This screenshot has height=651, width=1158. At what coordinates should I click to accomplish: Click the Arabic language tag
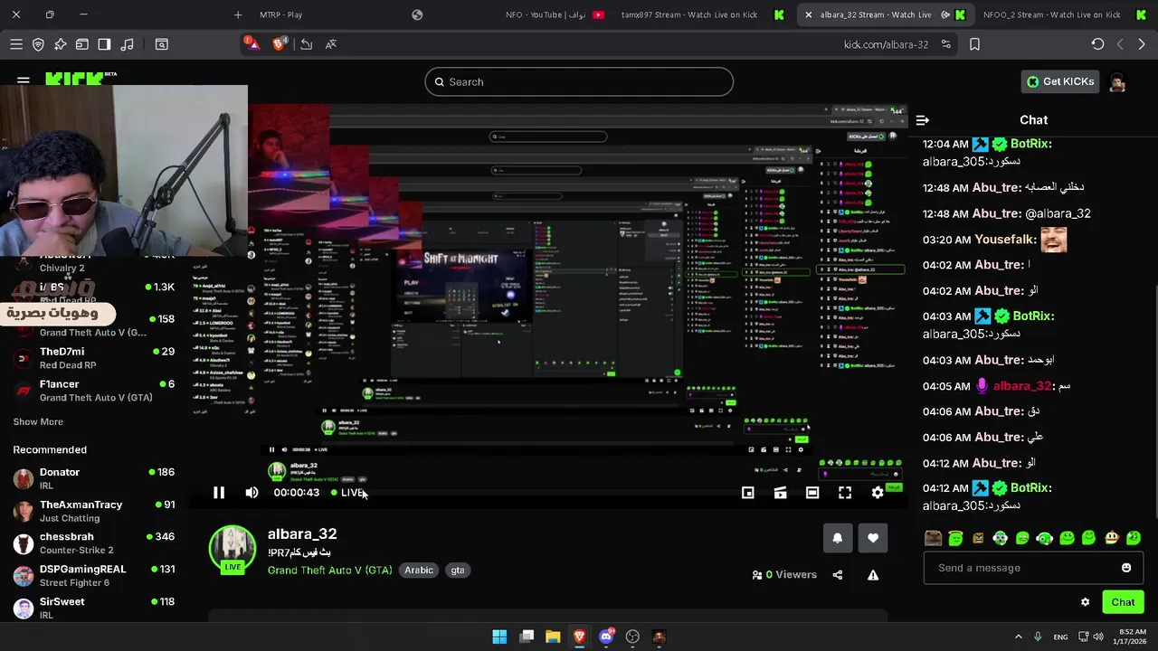click(x=419, y=571)
